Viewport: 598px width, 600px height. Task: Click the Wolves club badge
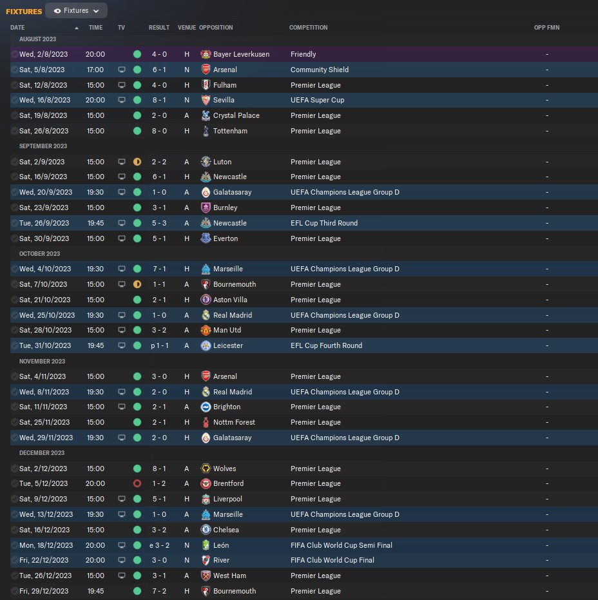click(206, 469)
